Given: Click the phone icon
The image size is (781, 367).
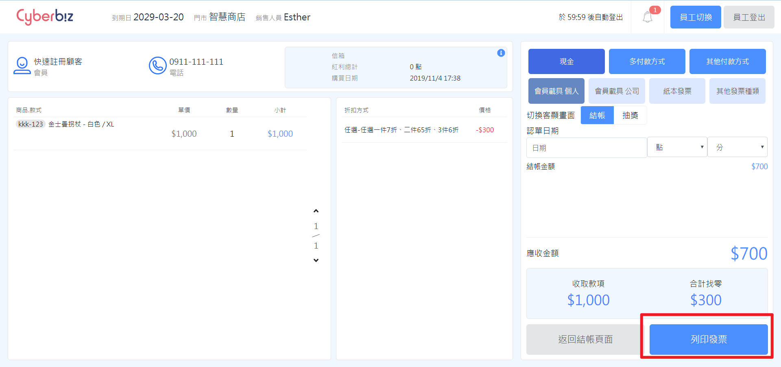Looking at the screenshot, I should (x=157, y=66).
